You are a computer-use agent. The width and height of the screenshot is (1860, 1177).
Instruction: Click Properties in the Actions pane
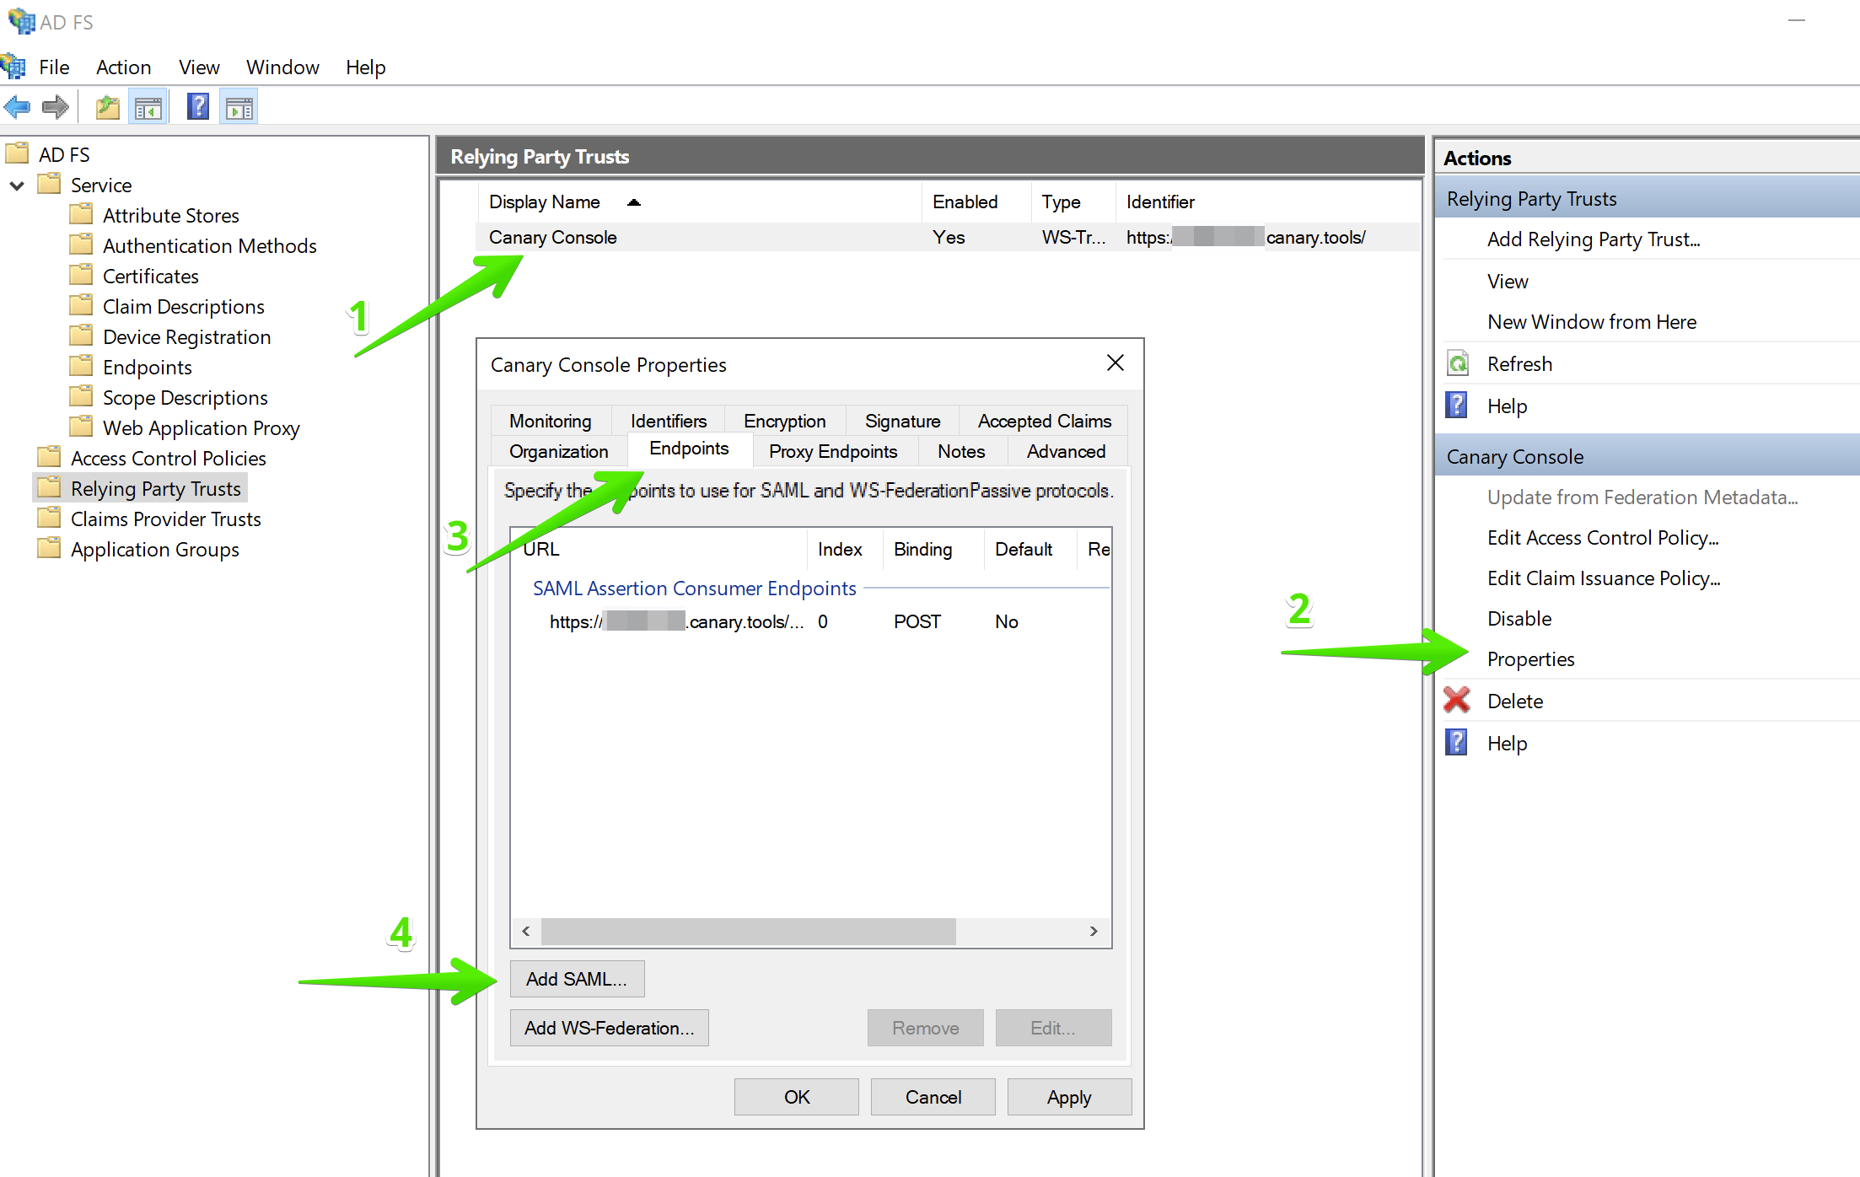[x=1530, y=658]
